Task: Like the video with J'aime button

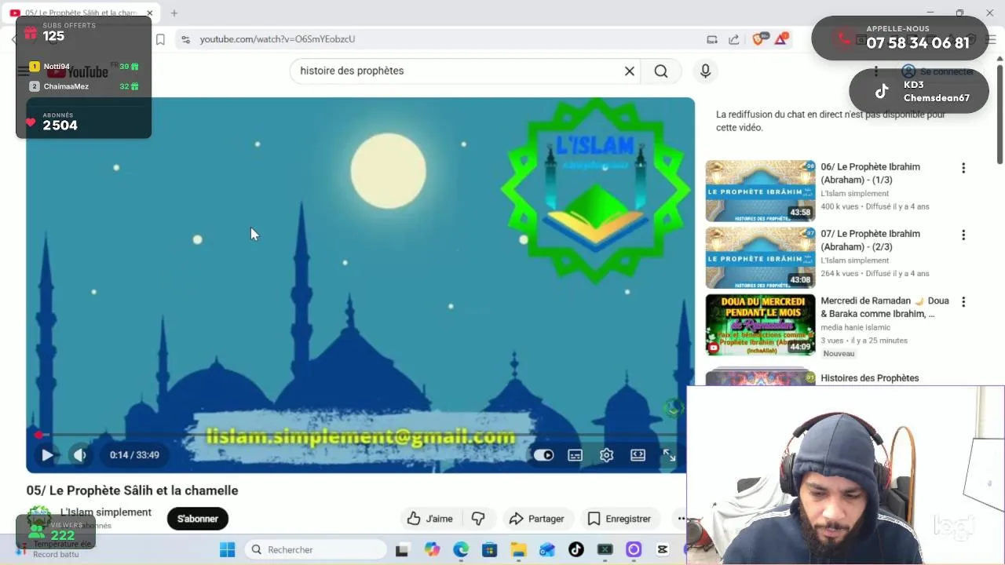Action: (x=429, y=519)
